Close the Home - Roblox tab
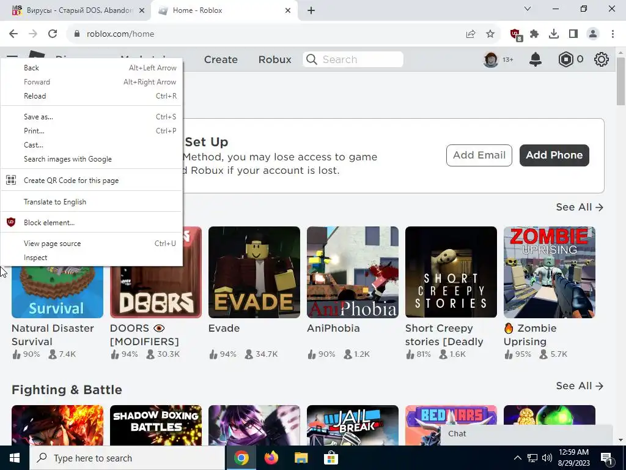 click(288, 10)
